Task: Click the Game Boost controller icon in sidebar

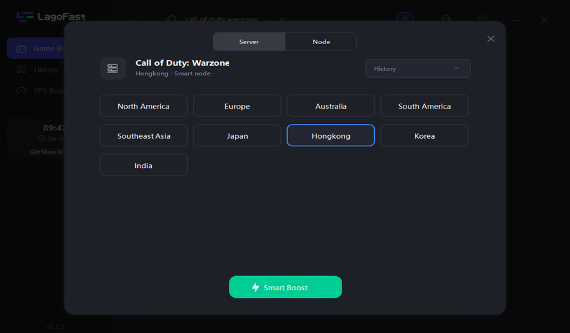Action: 21,49
